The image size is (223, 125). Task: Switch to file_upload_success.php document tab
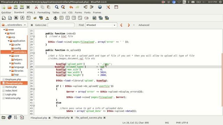tap(89, 118)
